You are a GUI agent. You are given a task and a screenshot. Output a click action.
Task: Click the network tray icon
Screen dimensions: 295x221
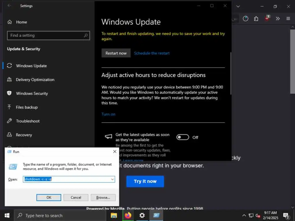(x=251, y=216)
